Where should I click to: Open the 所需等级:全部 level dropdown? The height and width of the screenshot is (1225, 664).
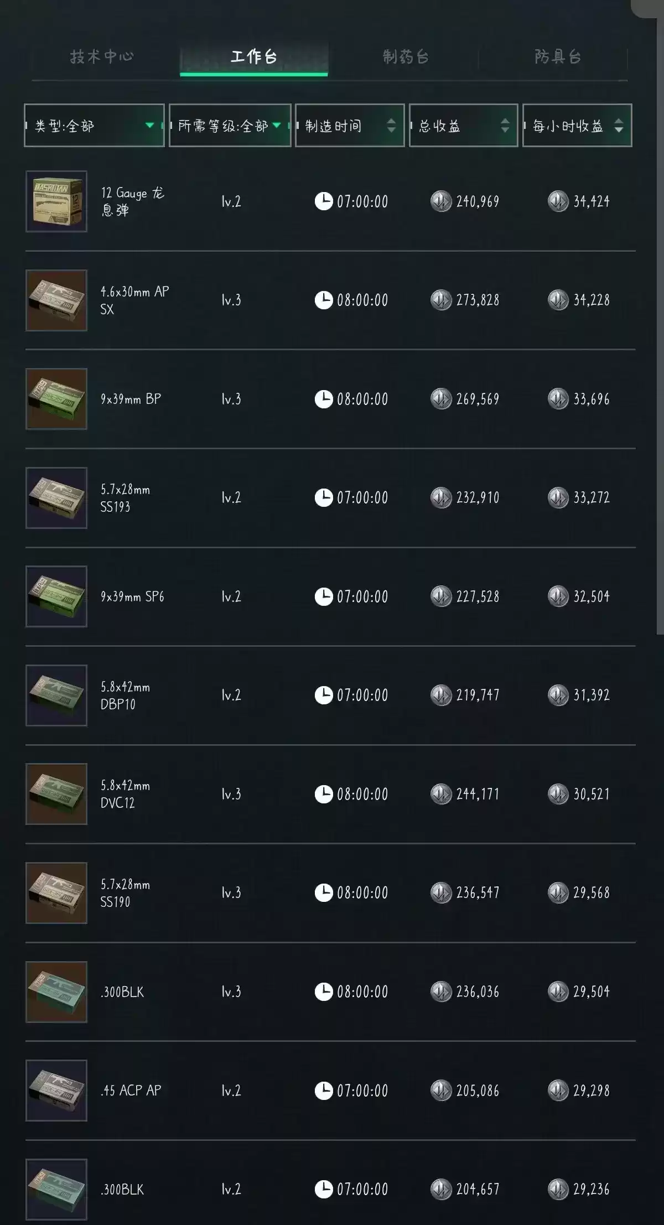tap(230, 126)
